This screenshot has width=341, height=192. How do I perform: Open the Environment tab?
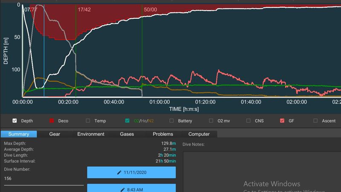[x=91, y=134]
